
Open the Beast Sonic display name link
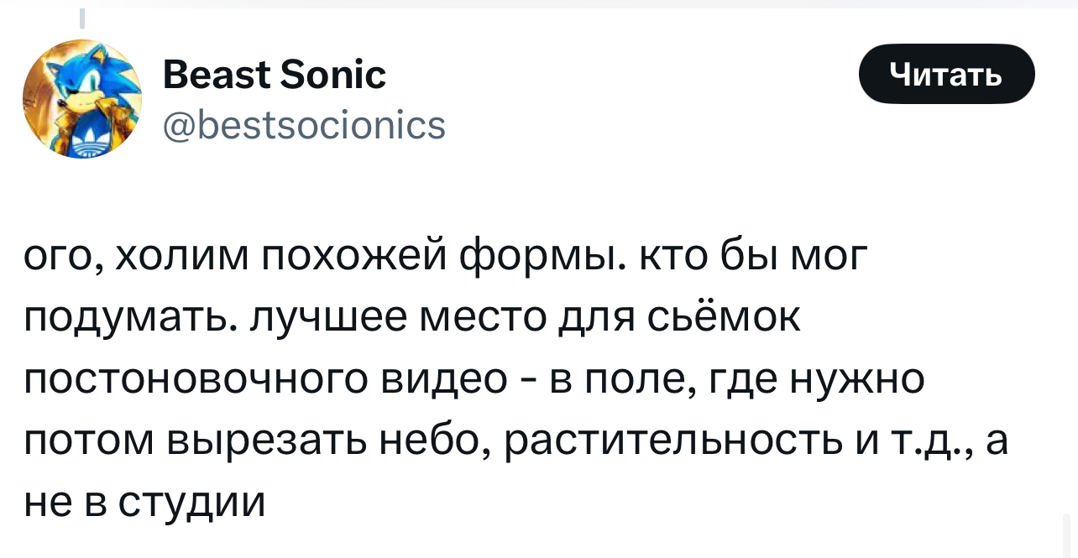(274, 75)
